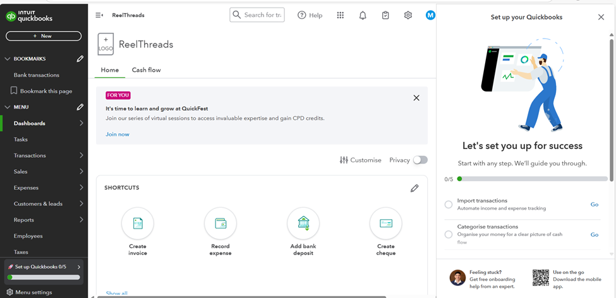This screenshot has height=298, width=616.
Task: Expand the Customers & leads submenu arrow
Action: click(82, 204)
